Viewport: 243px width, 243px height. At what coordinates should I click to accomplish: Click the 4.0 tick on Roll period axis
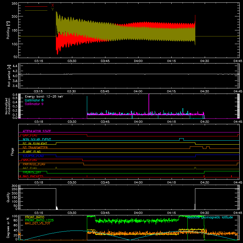[15, 76]
